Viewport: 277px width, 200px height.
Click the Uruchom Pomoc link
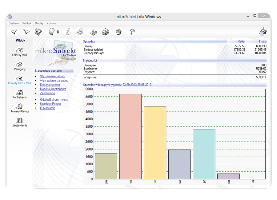click(50, 104)
